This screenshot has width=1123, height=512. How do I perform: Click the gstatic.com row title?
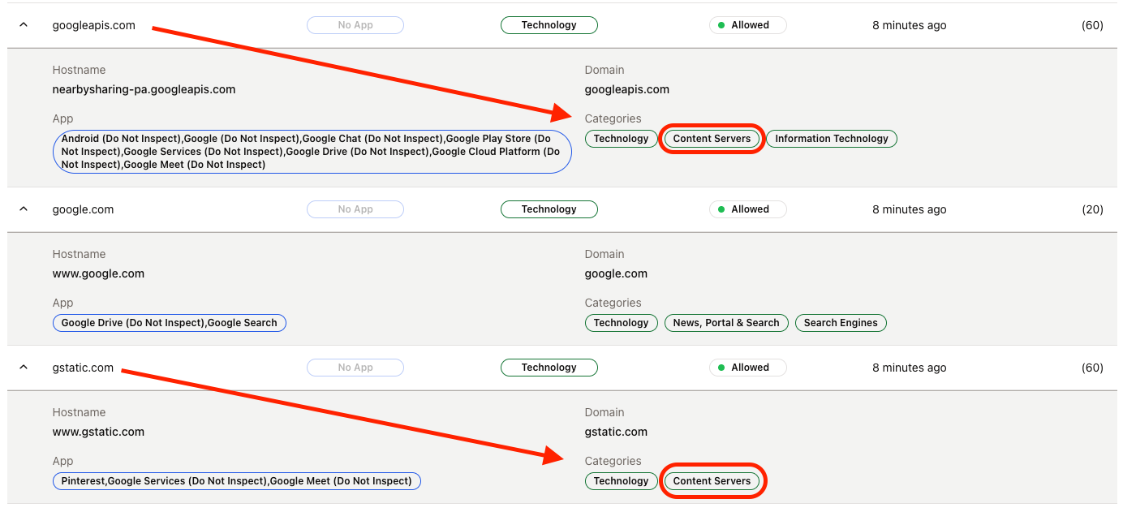click(x=84, y=368)
